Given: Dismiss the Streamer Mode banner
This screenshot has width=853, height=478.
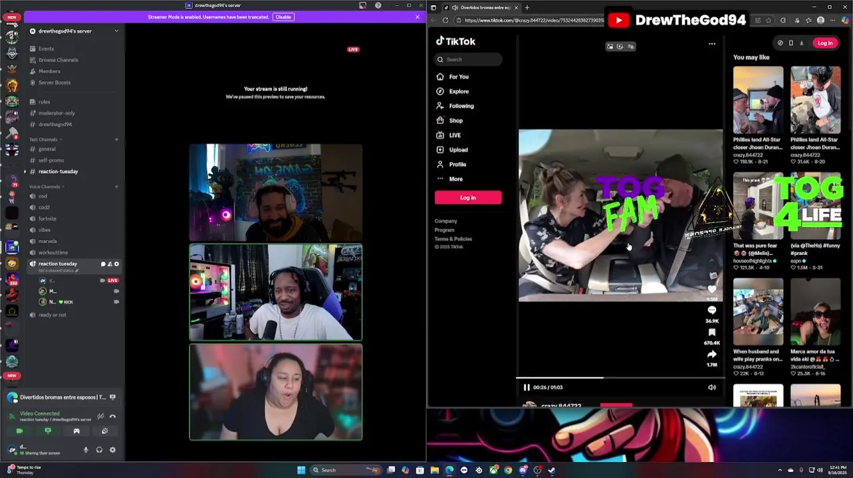Looking at the screenshot, I should (x=418, y=17).
